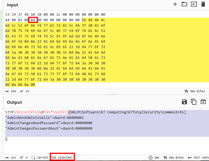
Task: Click the output processing time clock icon
Action: [x=150, y=158]
